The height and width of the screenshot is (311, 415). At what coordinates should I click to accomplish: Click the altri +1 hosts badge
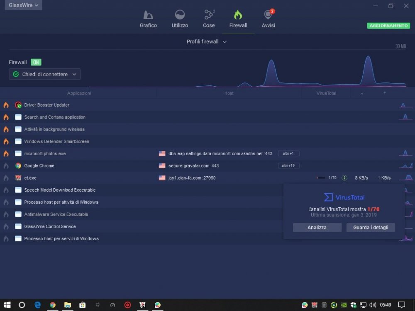(x=288, y=153)
